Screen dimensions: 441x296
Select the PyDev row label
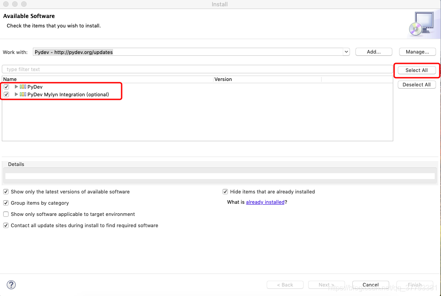click(x=35, y=87)
